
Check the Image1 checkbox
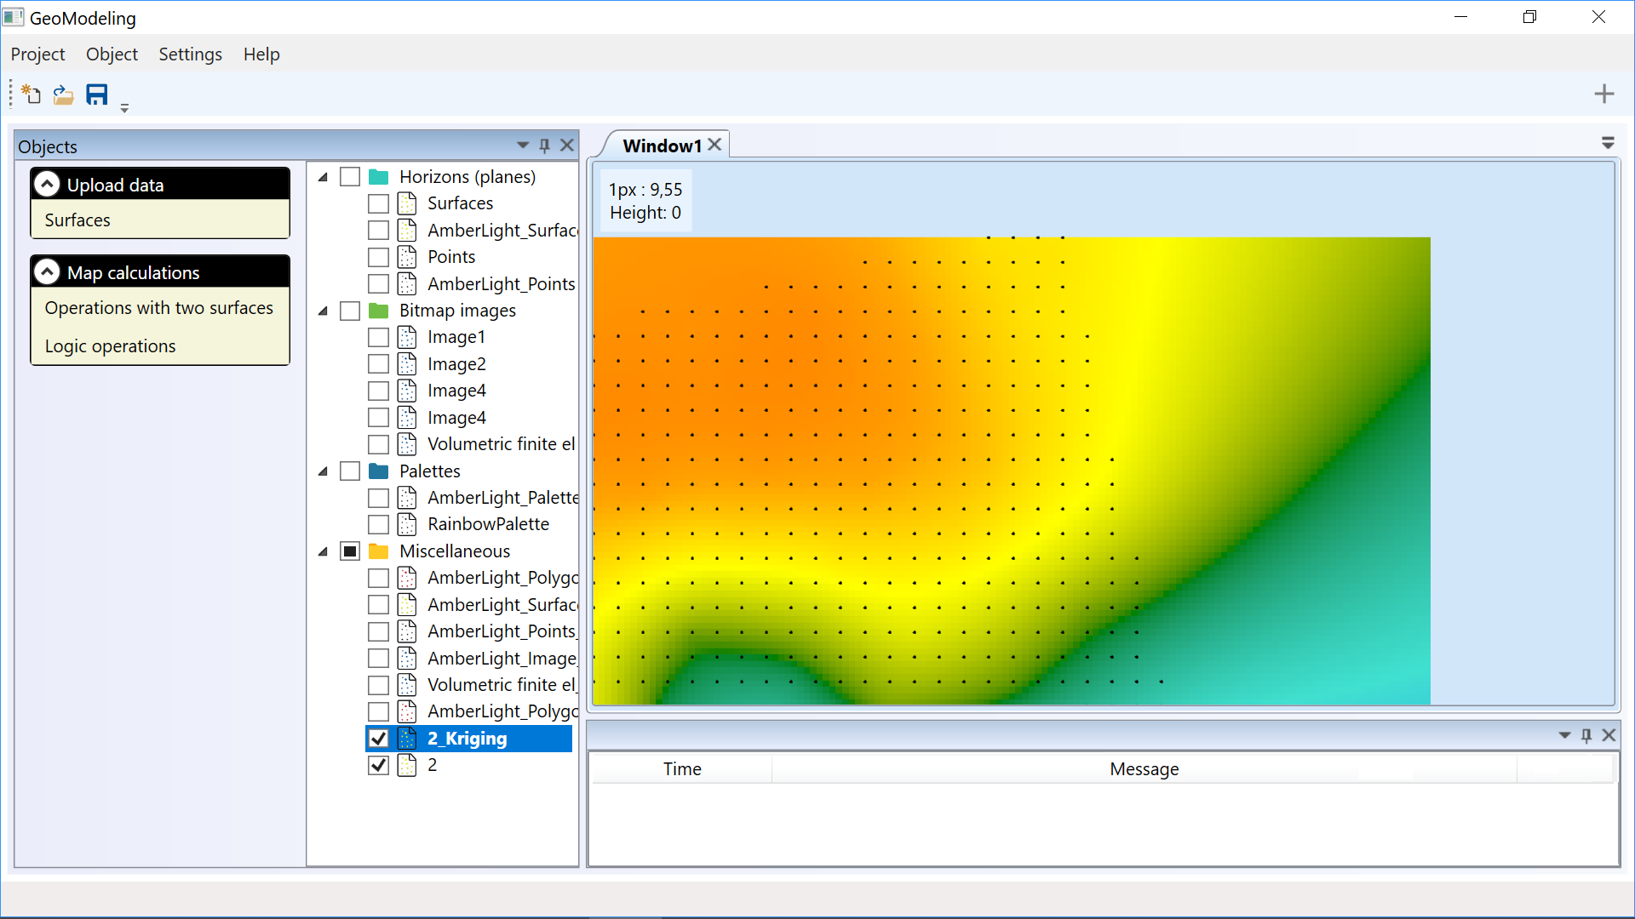tap(378, 337)
